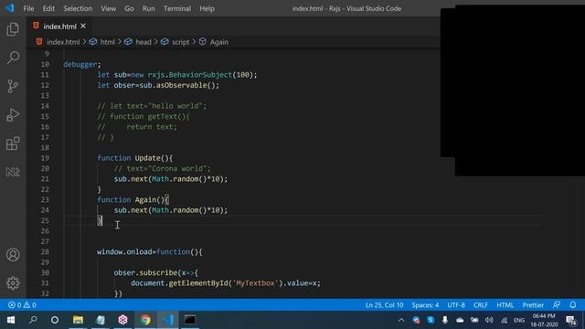Open notifications bell in status bar
Screen dimensions: 585x329
click(x=573, y=304)
